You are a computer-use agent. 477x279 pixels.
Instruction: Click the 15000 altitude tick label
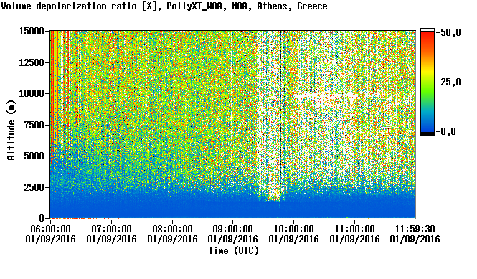coord(32,31)
